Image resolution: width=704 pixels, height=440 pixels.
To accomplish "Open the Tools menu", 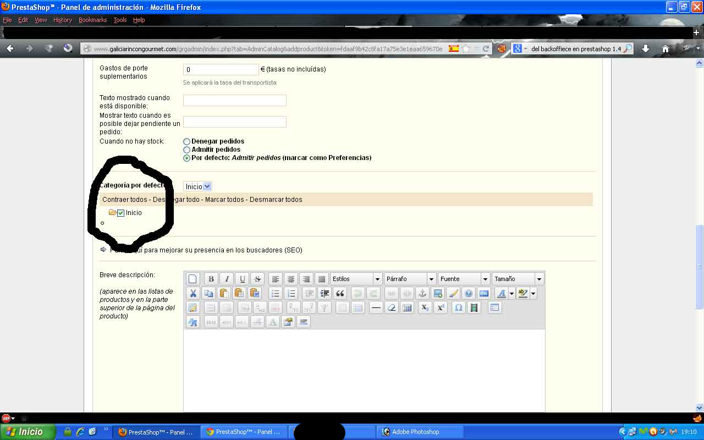I will pyautogui.click(x=120, y=20).
